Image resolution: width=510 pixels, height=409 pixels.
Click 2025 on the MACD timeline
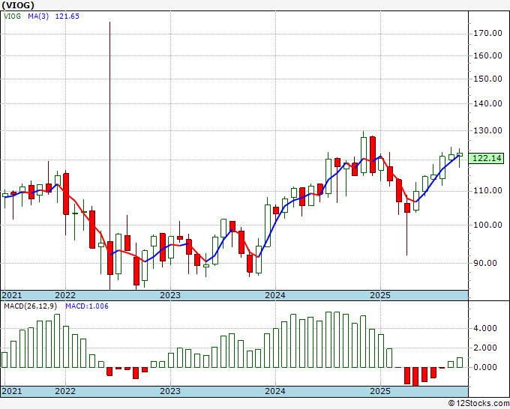(380, 391)
